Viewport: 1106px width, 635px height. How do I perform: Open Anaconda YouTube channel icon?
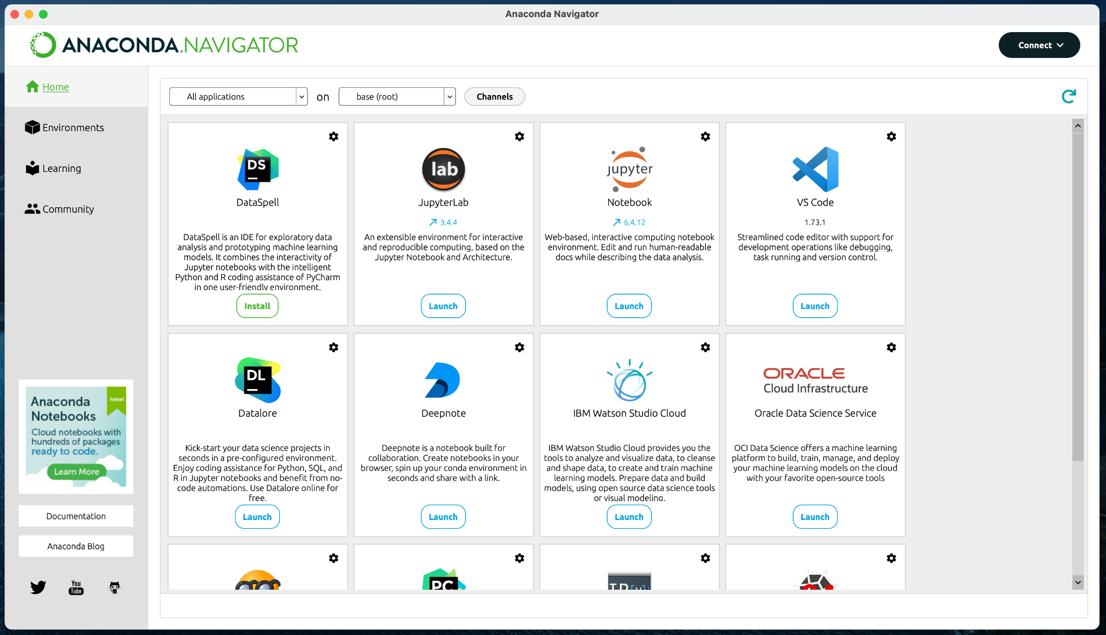pyautogui.click(x=76, y=587)
